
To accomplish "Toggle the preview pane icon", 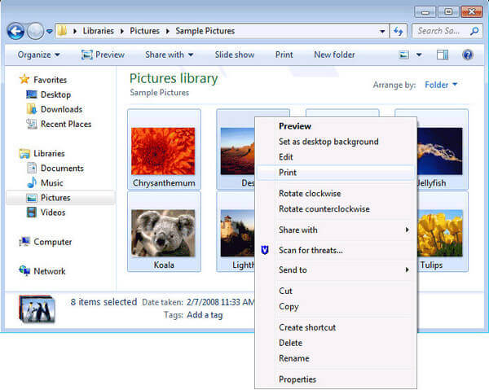I will click(443, 55).
